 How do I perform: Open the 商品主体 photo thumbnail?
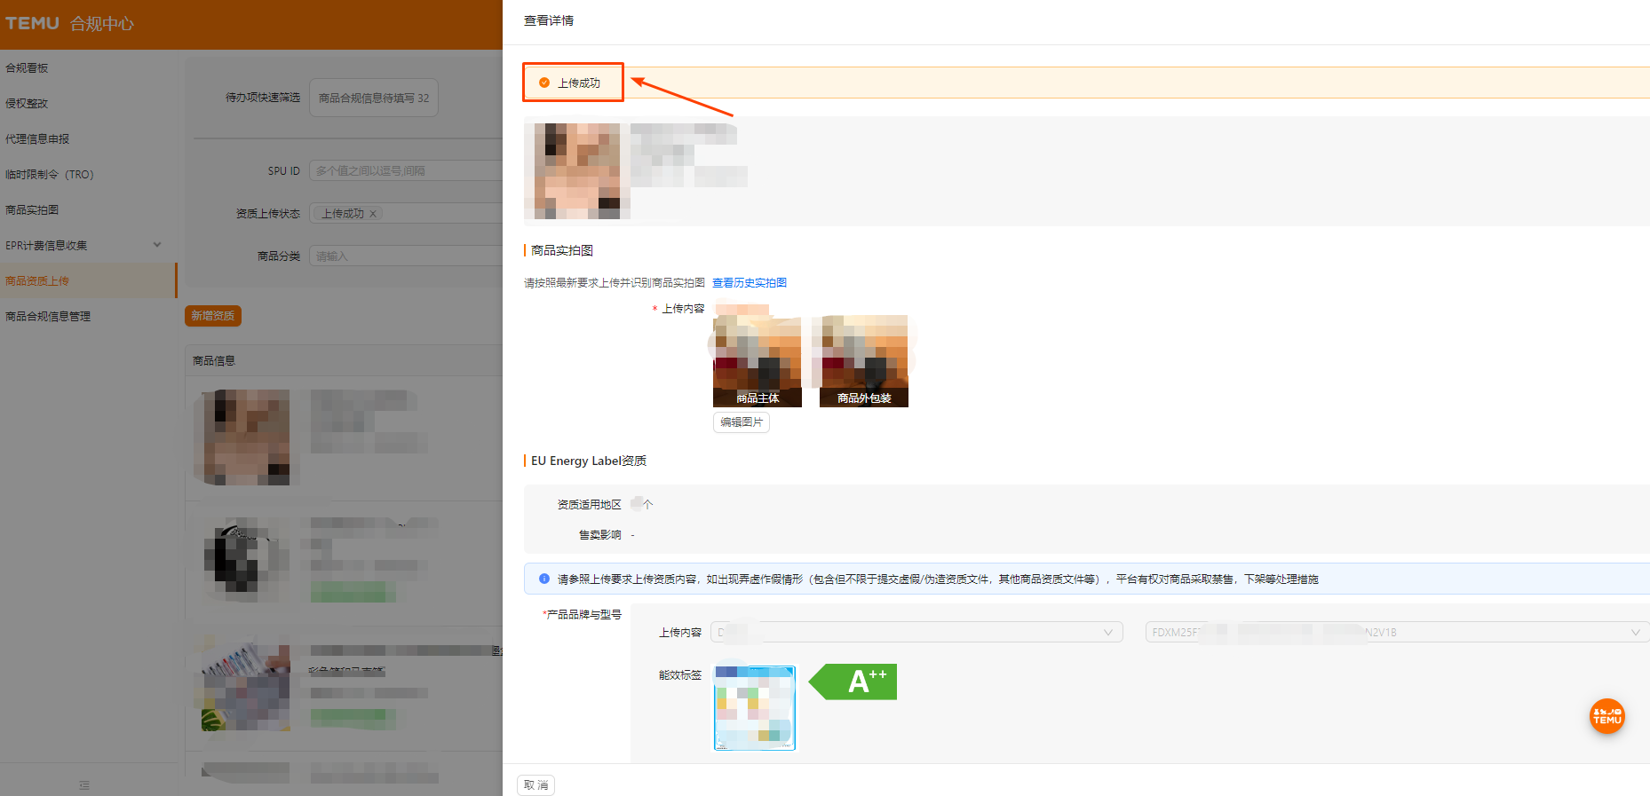(x=757, y=359)
